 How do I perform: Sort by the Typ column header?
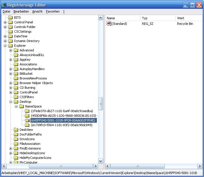(158, 18)
